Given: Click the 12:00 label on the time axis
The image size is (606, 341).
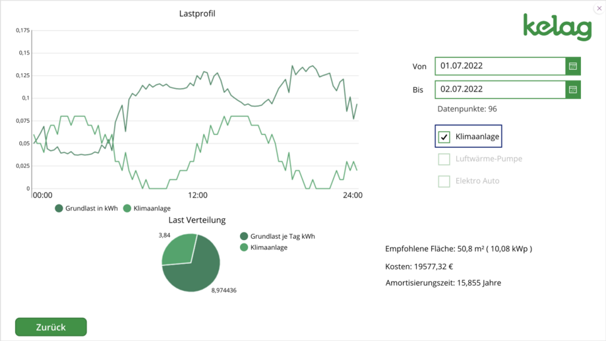Looking at the screenshot, I should pyautogui.click(x=197, y=195).
